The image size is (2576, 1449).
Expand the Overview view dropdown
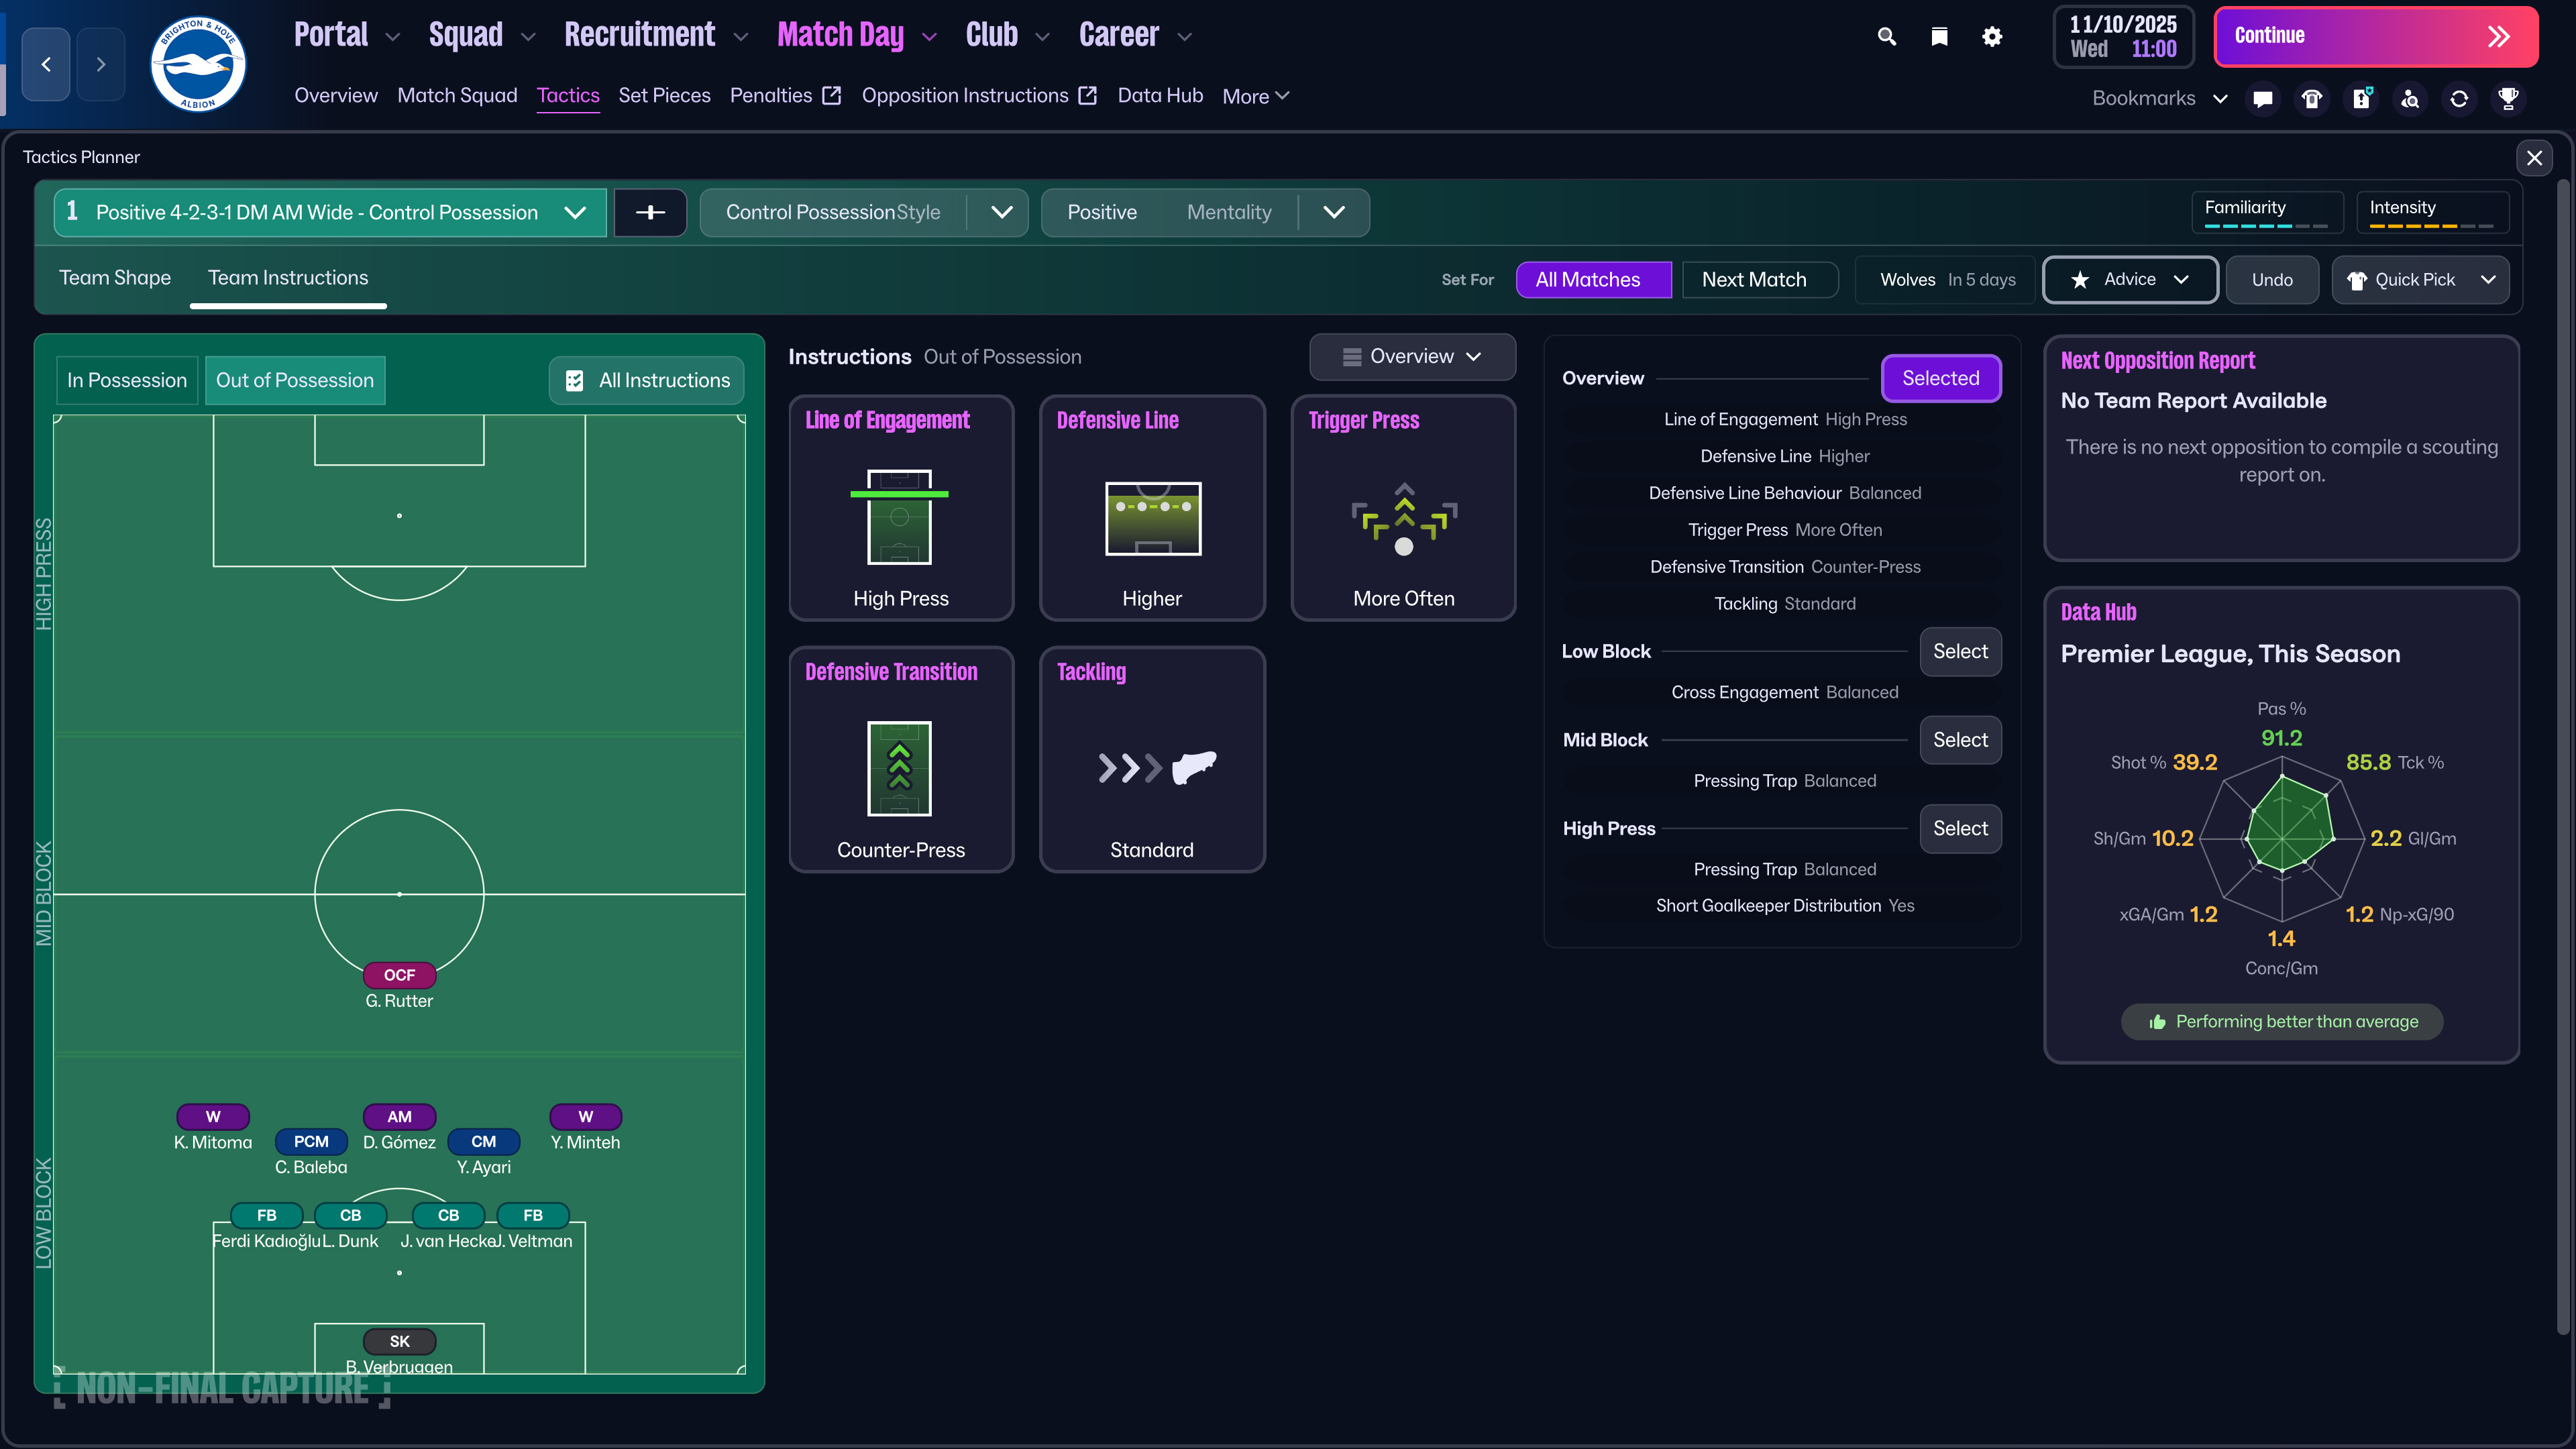pyautogui.click(x=1412, y=357)
